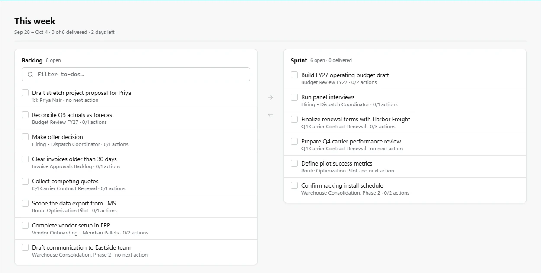
Task: Tick the Run panel interviews checkbox
Action: tap(294, 97)
